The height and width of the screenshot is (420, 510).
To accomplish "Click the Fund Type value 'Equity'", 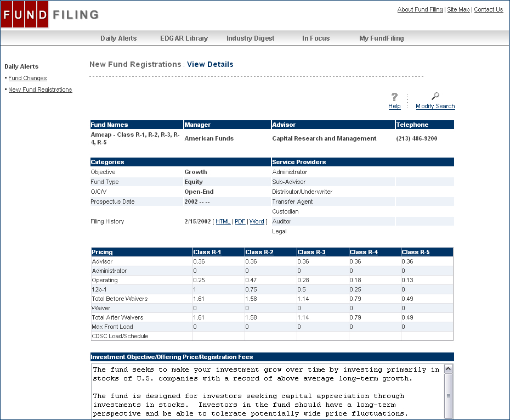I will point(194,182).
